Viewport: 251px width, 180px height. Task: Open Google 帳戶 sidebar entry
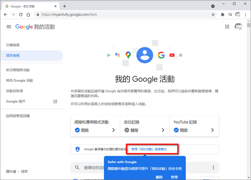click(x=15, y=101)
